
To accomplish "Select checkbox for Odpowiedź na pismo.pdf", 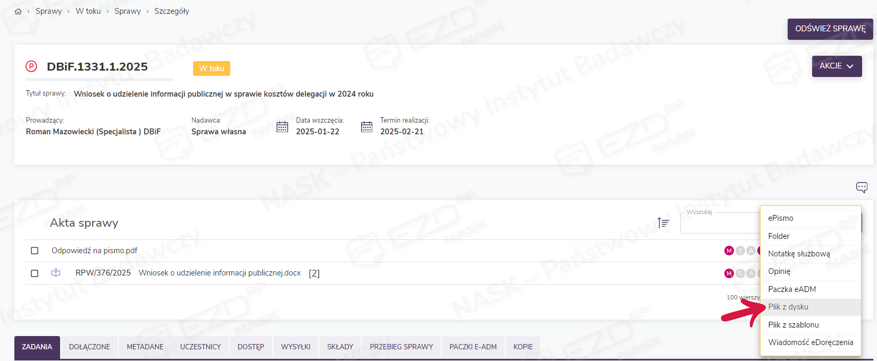I will click(35, 251).
